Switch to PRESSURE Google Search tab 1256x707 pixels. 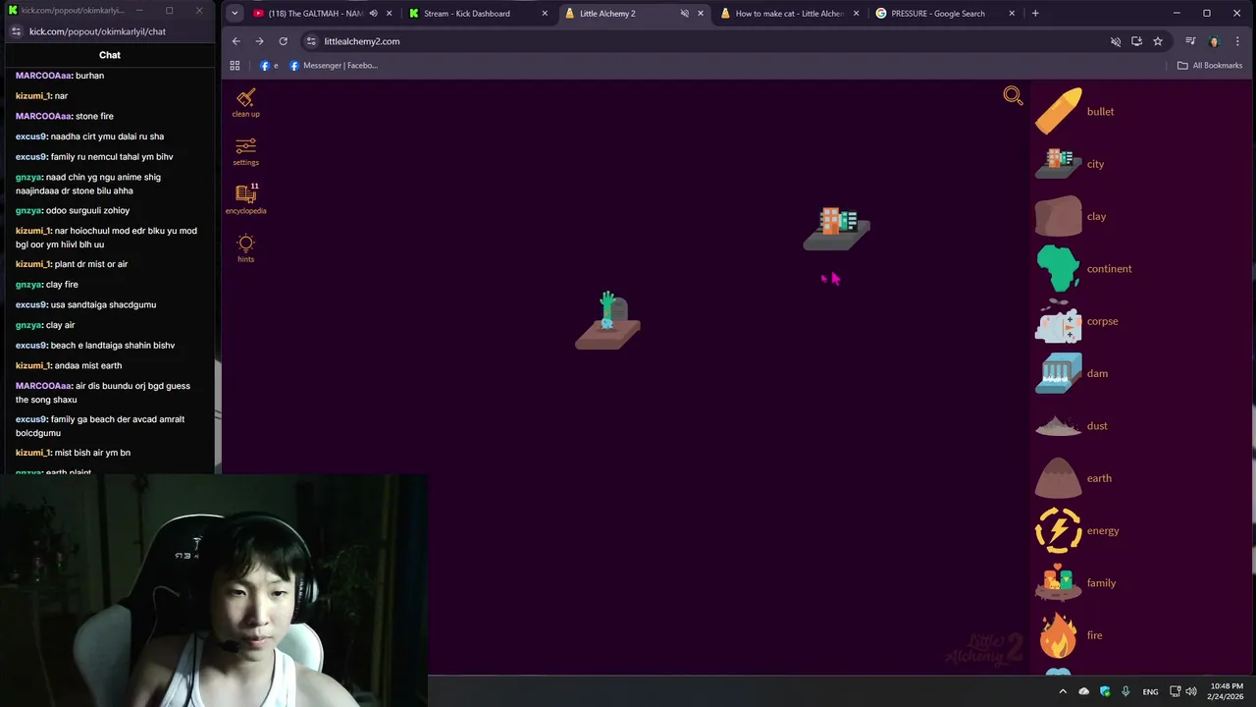click(946, 14)
